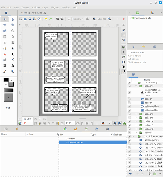Click the zoom percentage field 135.8%
This screenshot has height=177, width=163.
click(28, 119)
